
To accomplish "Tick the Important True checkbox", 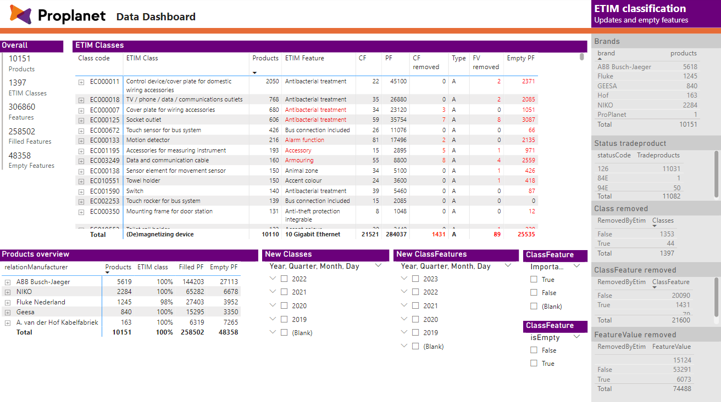I will (534, 279).
